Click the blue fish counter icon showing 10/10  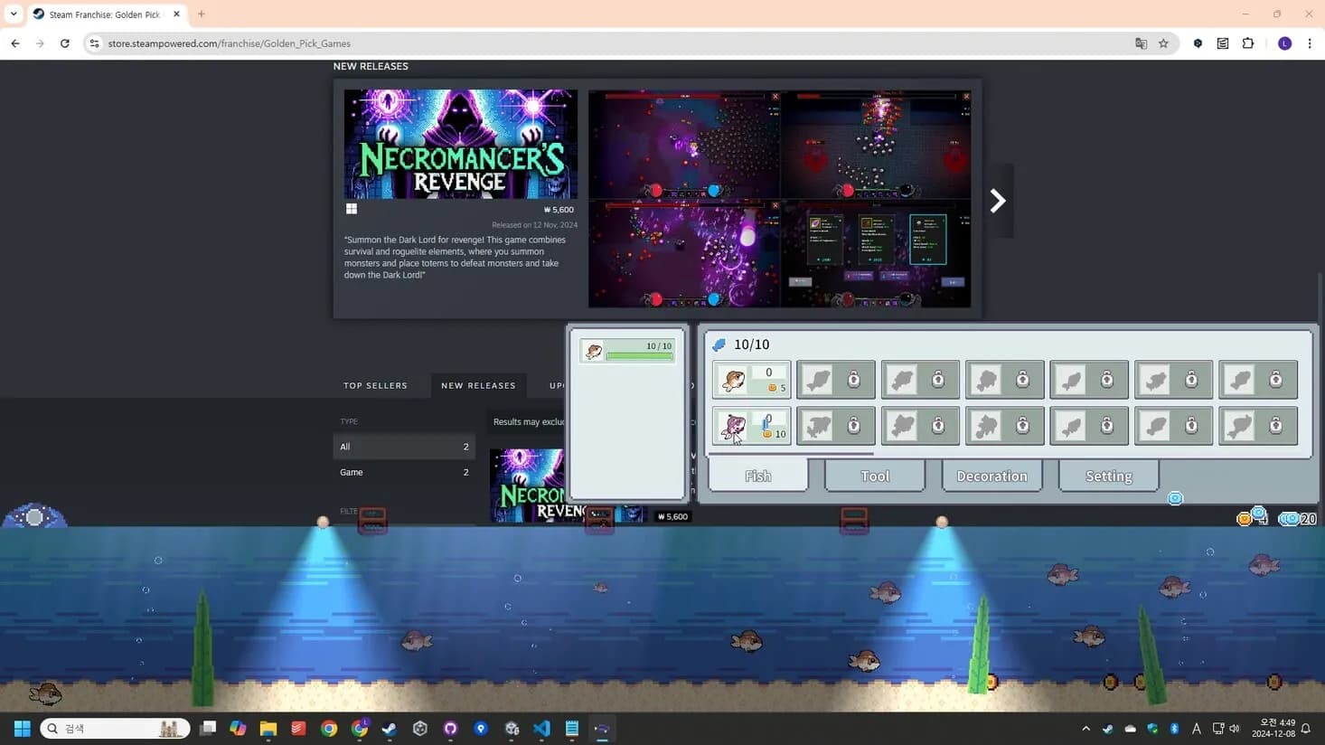tap(718, 344)
